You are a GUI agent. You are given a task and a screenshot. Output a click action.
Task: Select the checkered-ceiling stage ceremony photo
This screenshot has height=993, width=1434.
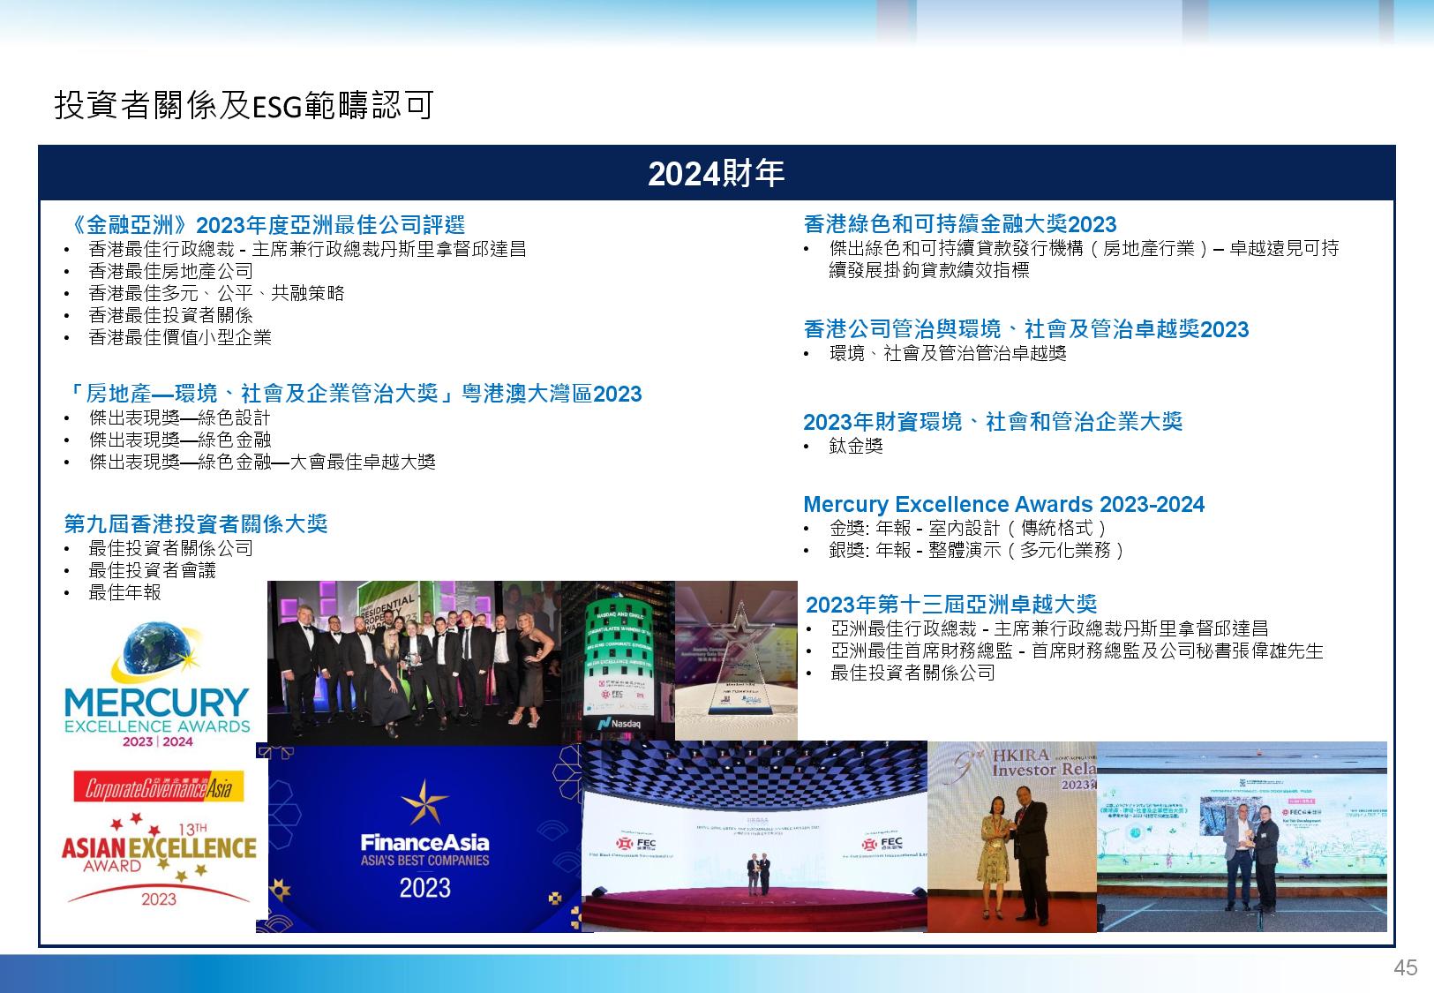(x=754, y=836)
